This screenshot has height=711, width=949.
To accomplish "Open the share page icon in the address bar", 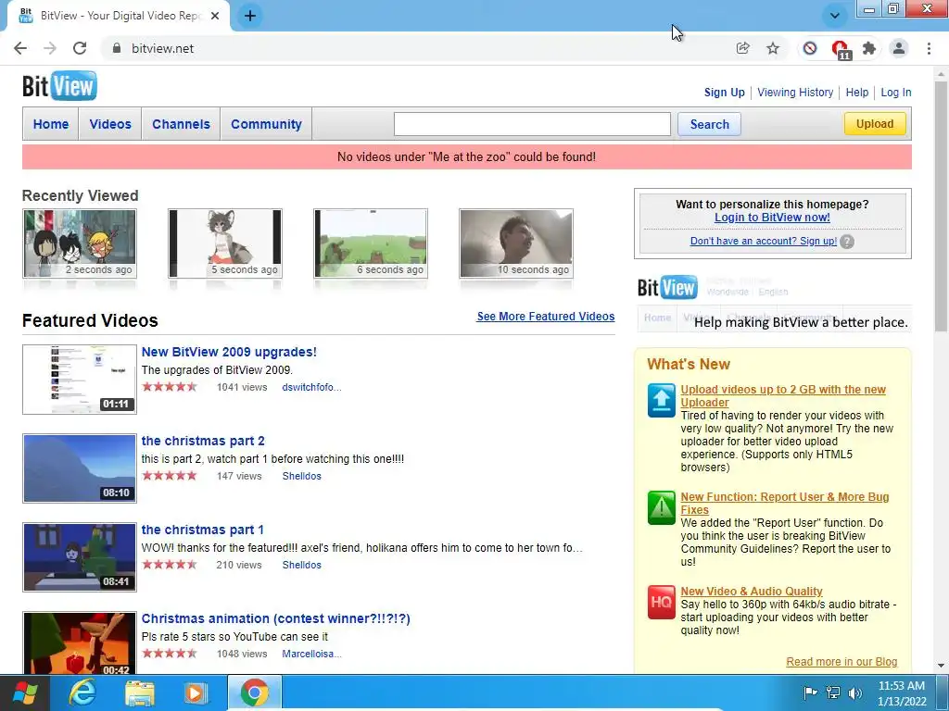I will pos(742,48).
